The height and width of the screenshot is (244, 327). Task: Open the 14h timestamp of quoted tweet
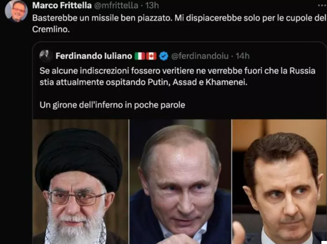[x=242, y=56]
